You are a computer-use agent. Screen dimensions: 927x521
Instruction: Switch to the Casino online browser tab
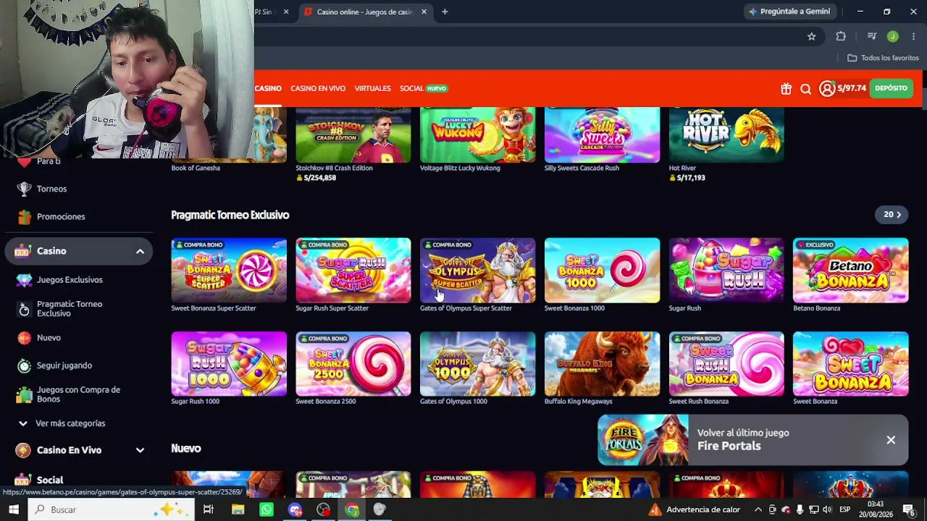365,12
